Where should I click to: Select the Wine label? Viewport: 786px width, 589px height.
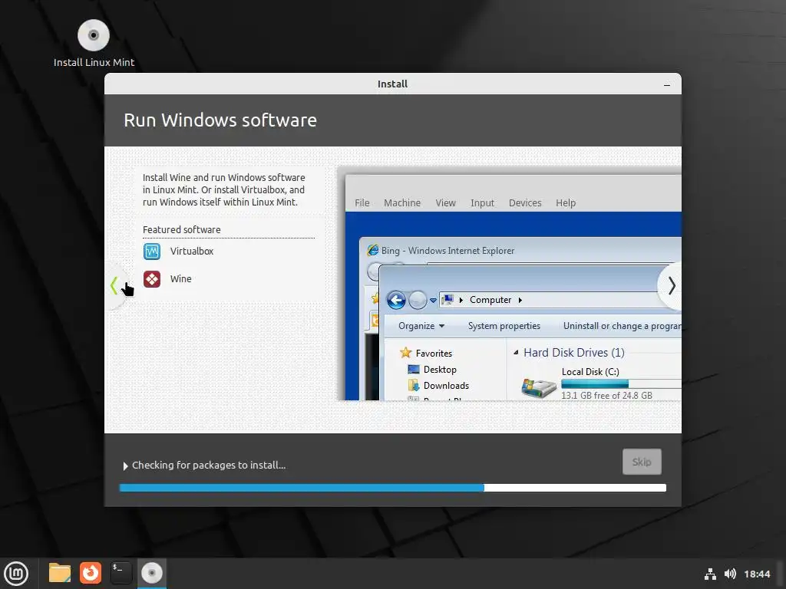[x=180, y=279]
